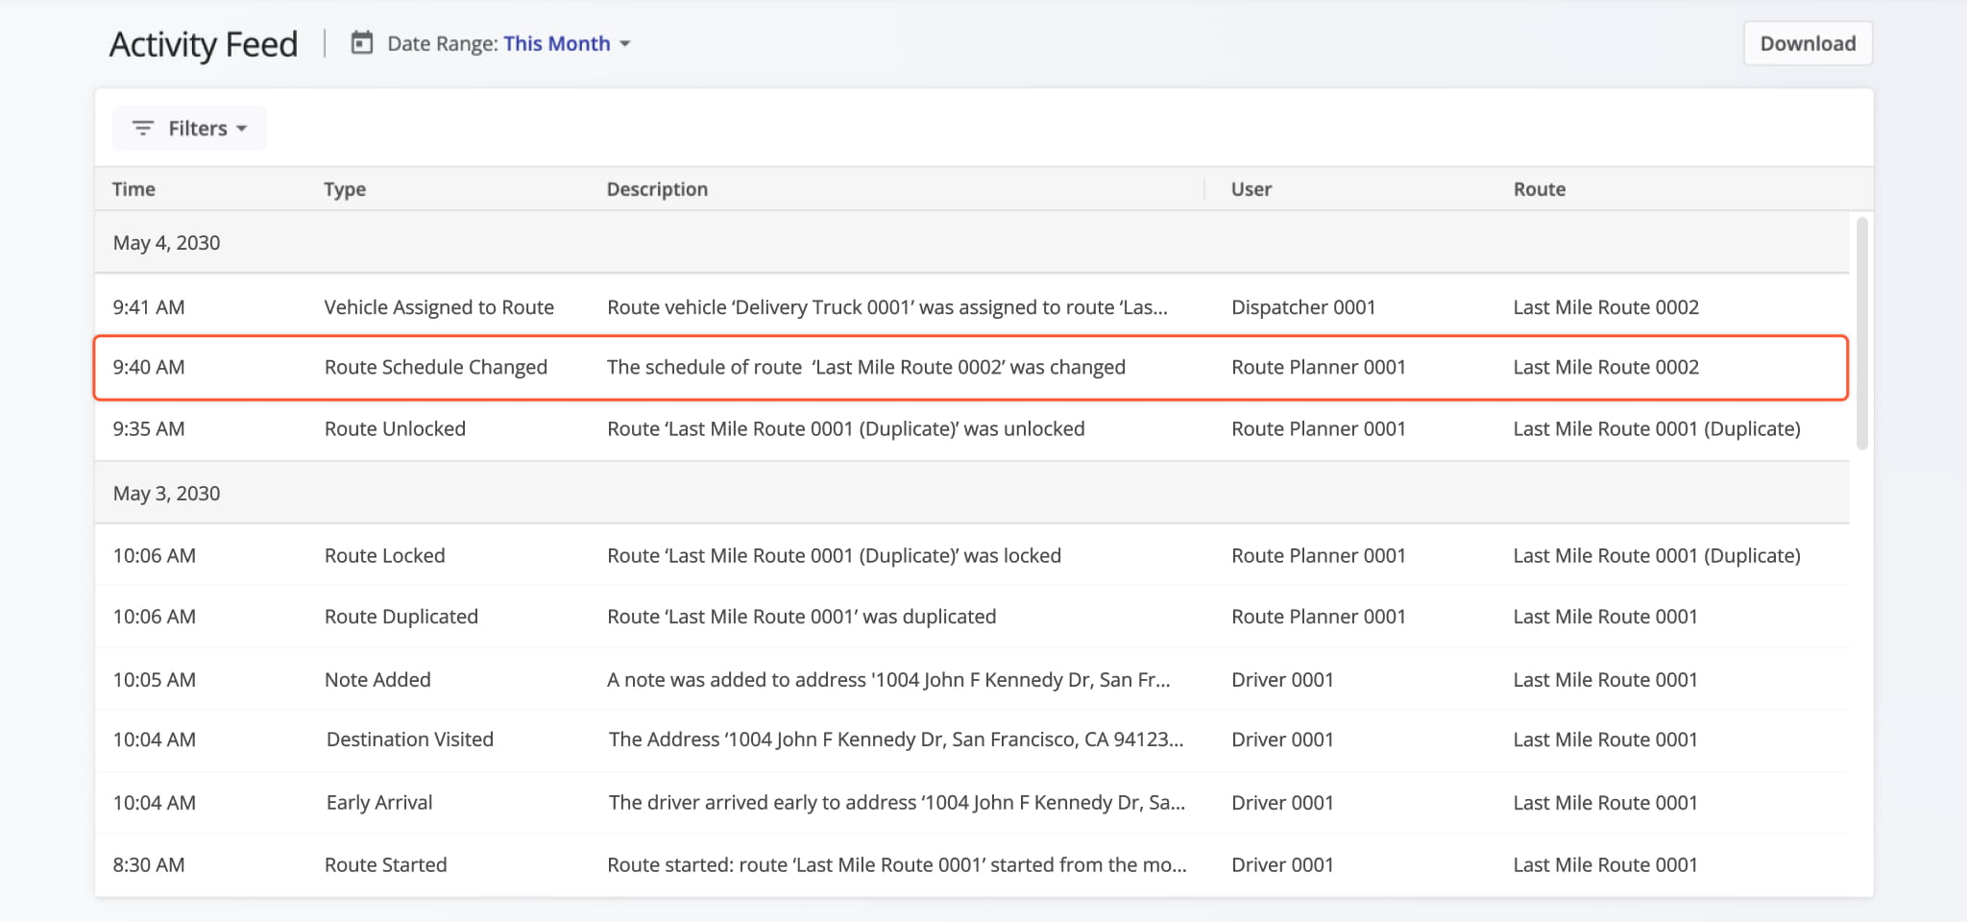Click the Address 1004 John F Kennedy description

point(896,740)
